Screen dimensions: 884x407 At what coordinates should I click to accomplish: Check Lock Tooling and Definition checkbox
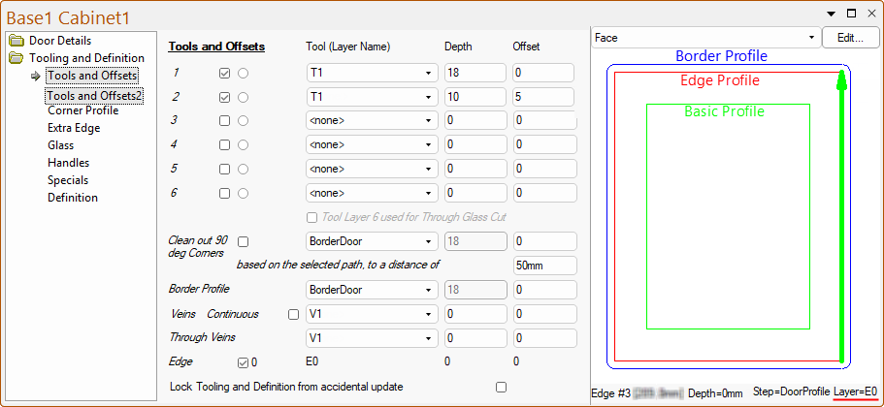tap(501, 388)
